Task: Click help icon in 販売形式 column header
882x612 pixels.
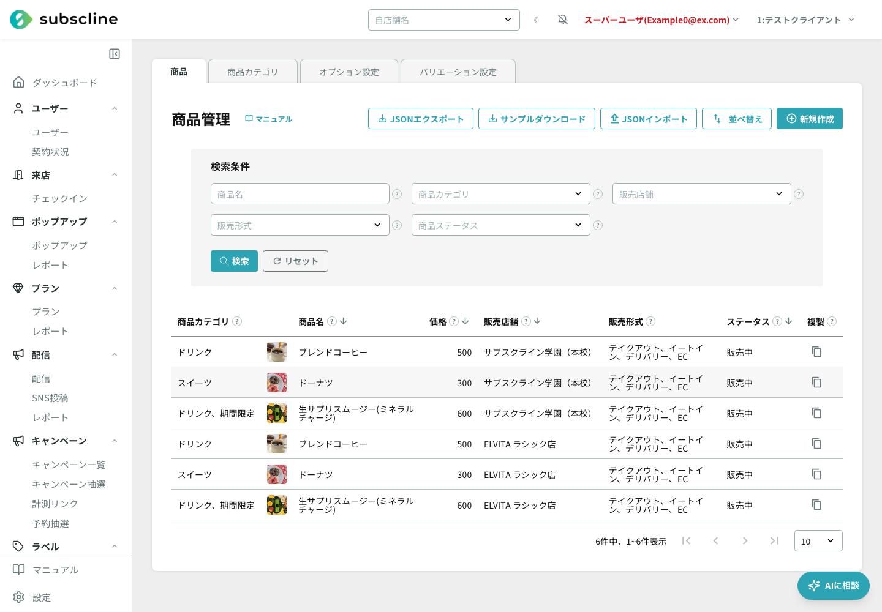Action: 650,321
